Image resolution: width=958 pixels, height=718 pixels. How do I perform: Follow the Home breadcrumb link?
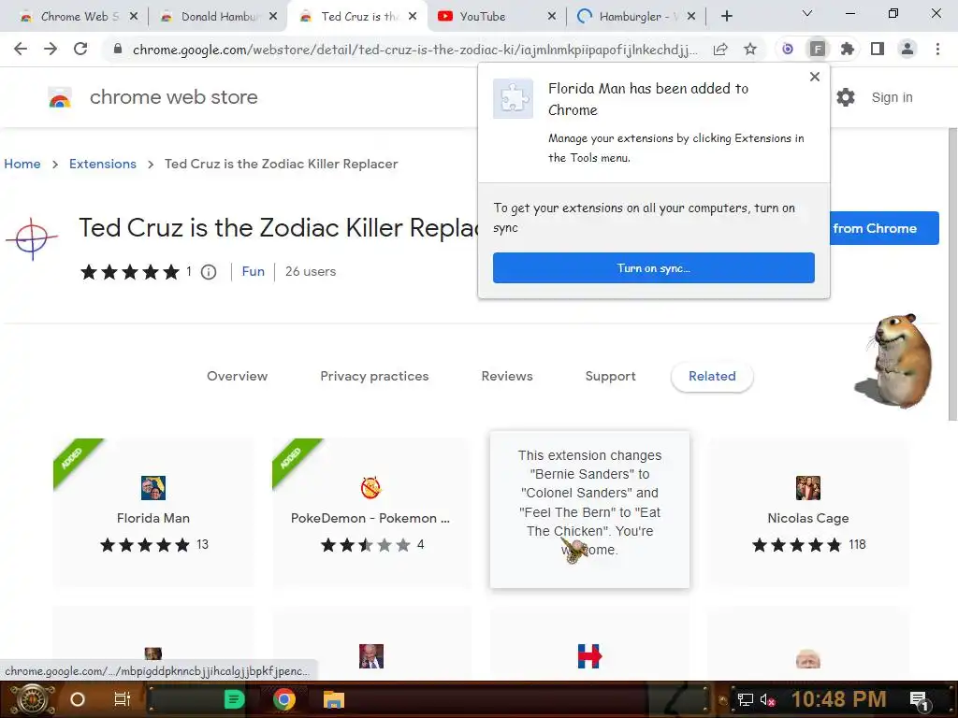[x=22, y=164]
